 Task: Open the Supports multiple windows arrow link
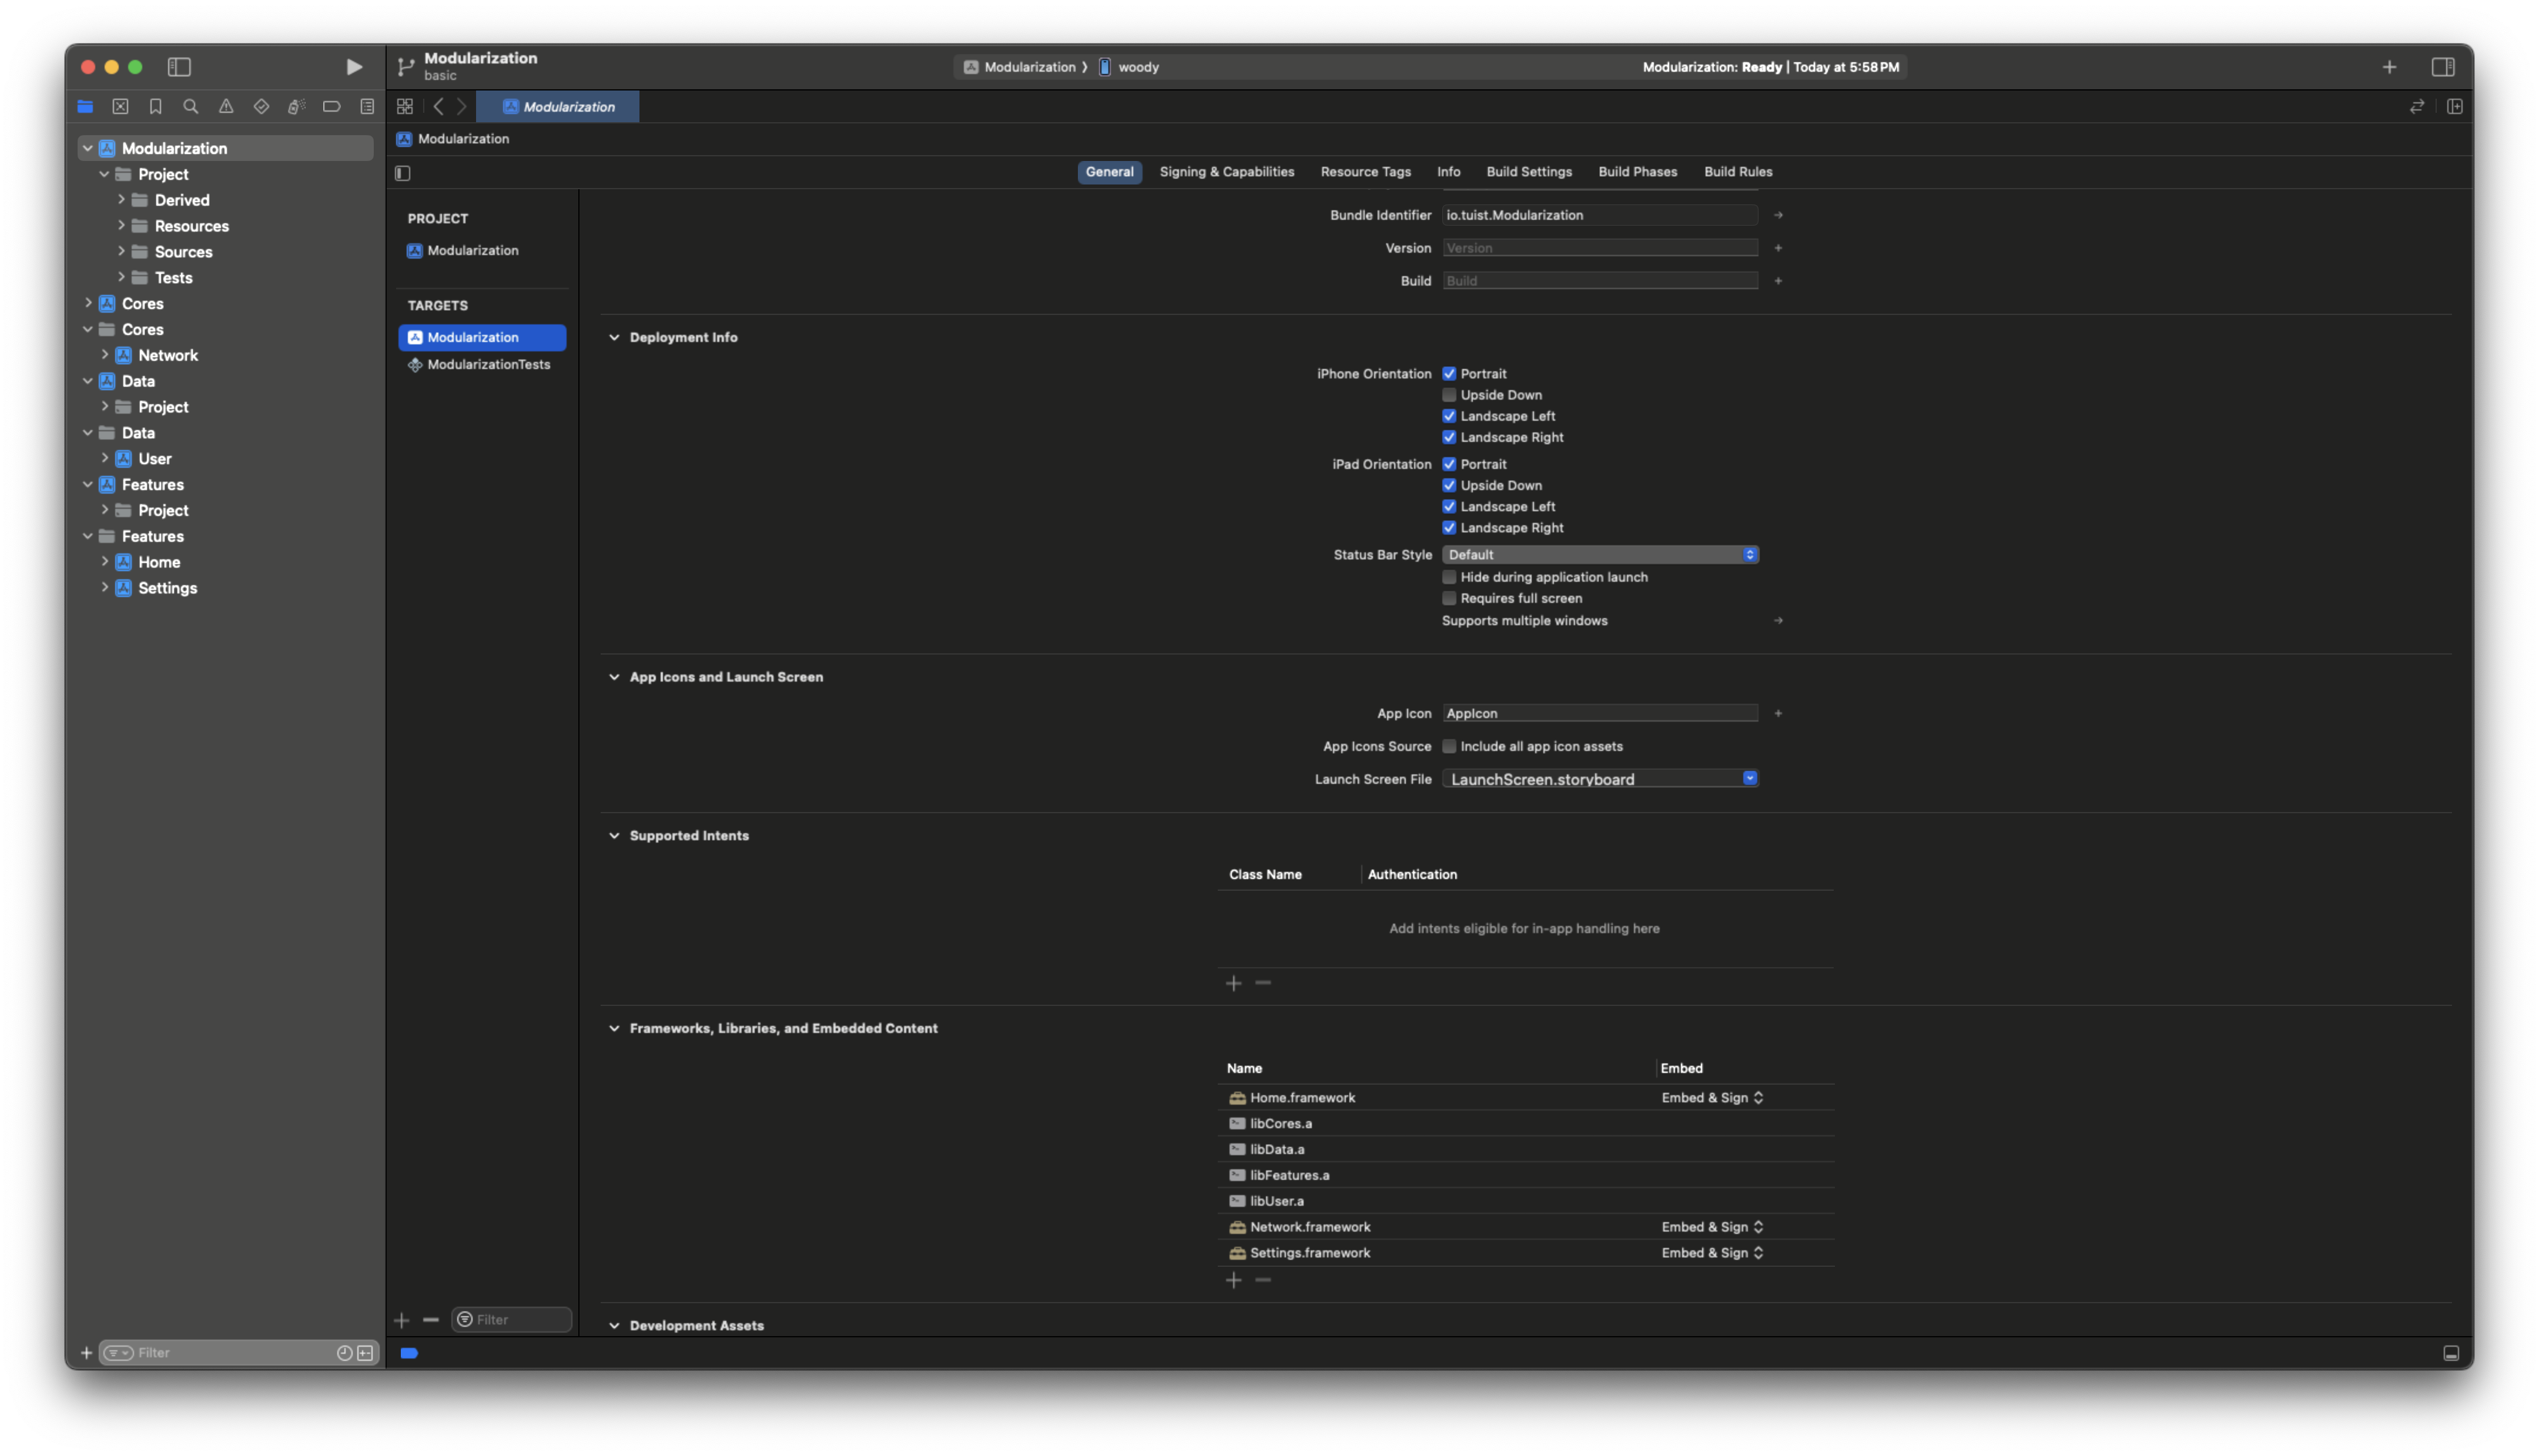(1778, 621)
